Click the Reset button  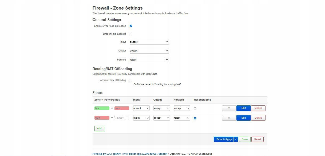click(257, 139)
